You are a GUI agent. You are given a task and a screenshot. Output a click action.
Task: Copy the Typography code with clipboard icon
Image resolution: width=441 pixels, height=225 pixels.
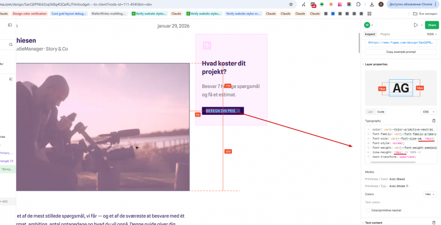pyautogui.click(x=434, y=121)
